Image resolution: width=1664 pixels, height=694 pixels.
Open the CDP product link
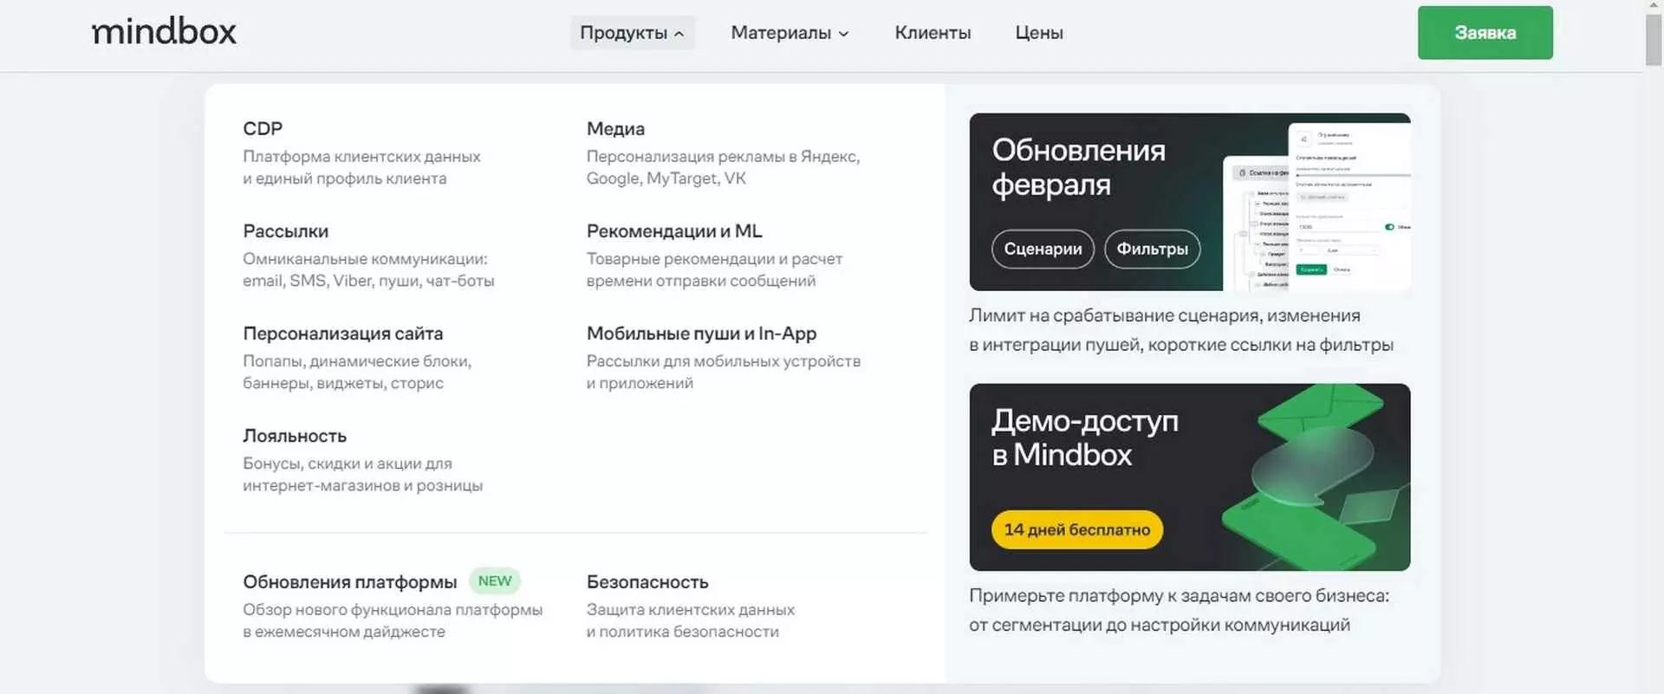[x=263, y=128]
